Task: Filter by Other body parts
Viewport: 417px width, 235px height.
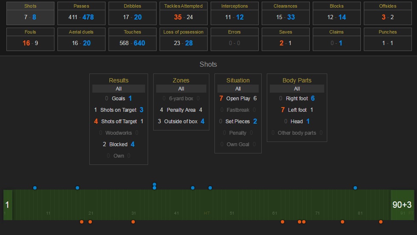Action: point(297,133)
